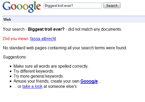
Task: Click the "did not match any documents." text
Action: (95, 29)
